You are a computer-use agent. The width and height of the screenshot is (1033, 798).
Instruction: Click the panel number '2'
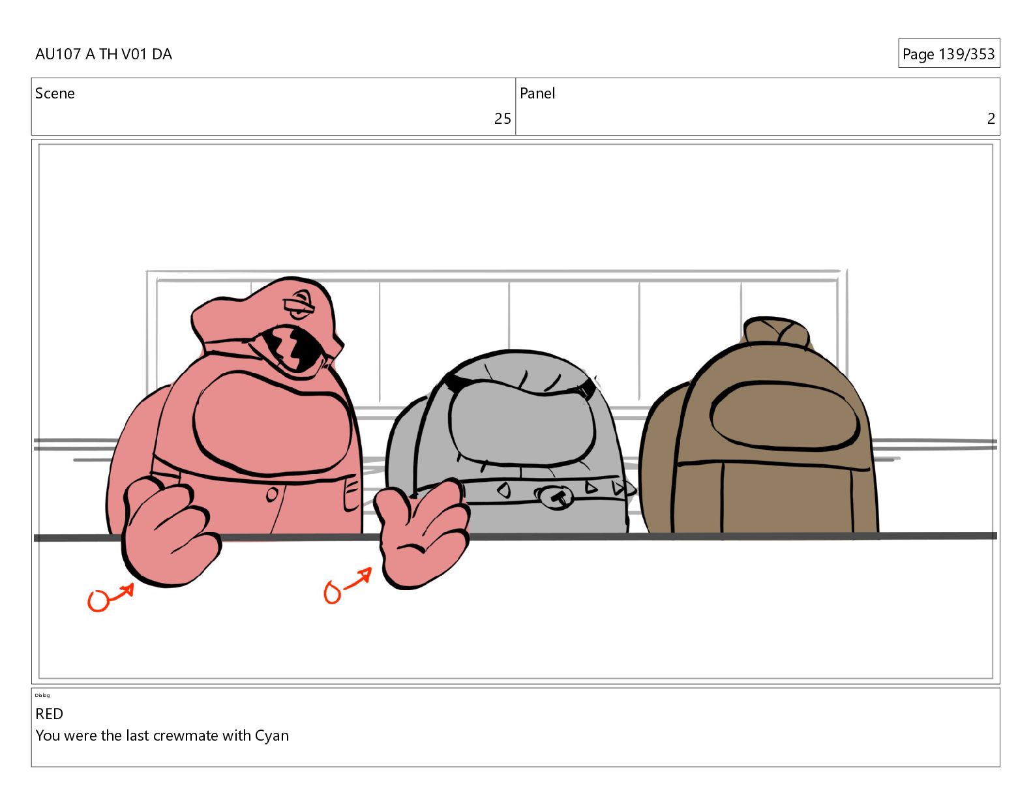(x=991, y=119)
